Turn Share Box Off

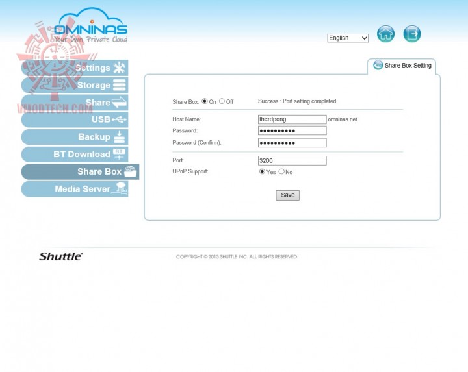tap(222, 101)
